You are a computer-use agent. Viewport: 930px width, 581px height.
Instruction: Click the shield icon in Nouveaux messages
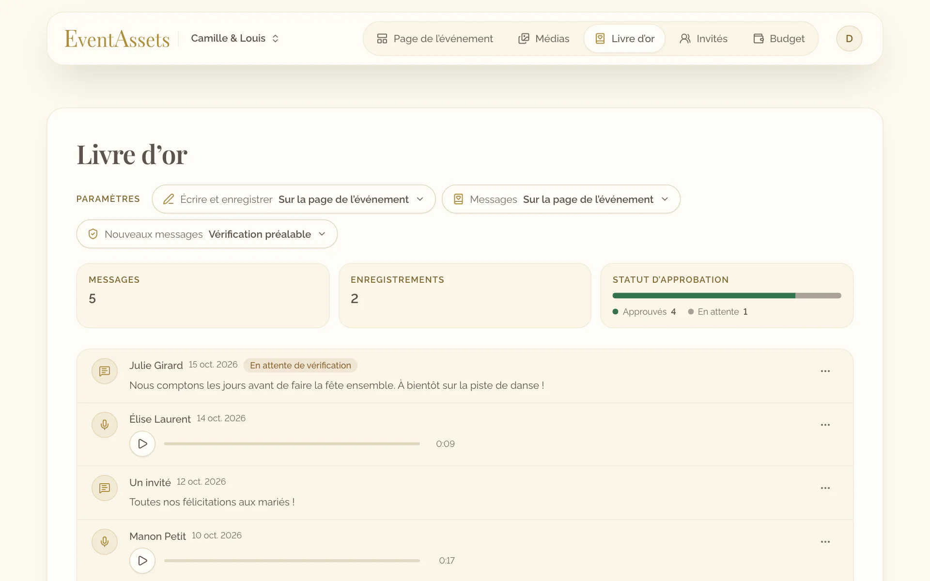(x=93, y=234)
